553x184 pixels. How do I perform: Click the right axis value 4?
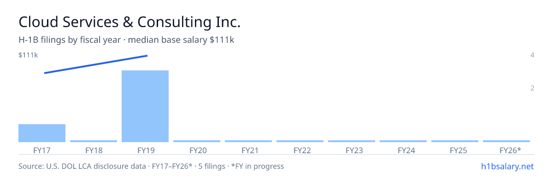[532, 55]
